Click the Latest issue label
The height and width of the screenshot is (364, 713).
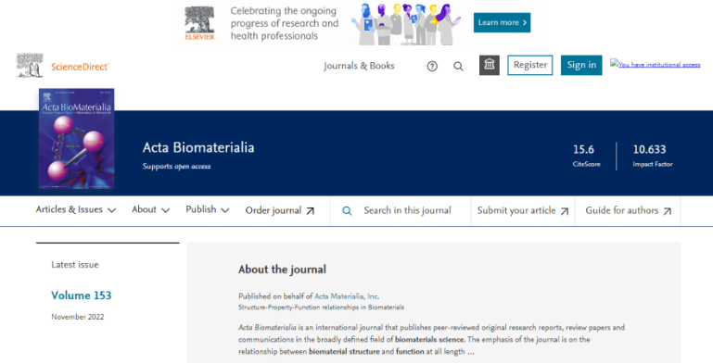click(75, 265)
